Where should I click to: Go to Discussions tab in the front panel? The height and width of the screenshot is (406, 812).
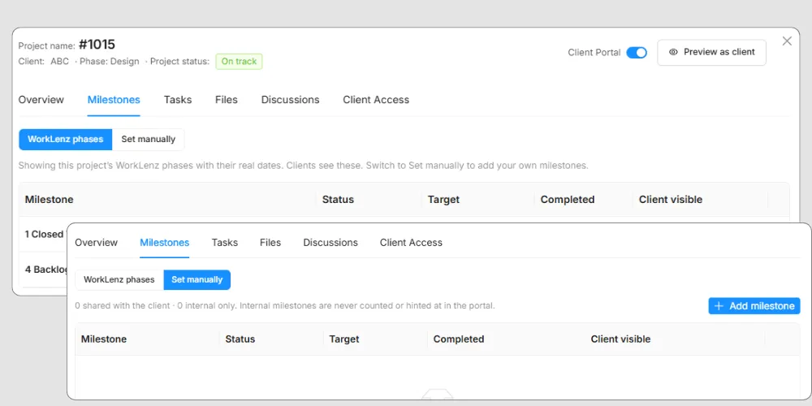point(330,242)
